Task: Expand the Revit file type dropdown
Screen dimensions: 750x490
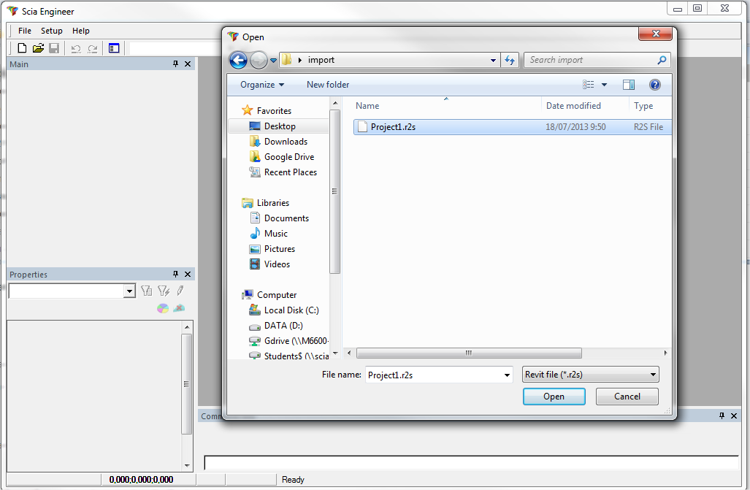Action: [653, 375]
